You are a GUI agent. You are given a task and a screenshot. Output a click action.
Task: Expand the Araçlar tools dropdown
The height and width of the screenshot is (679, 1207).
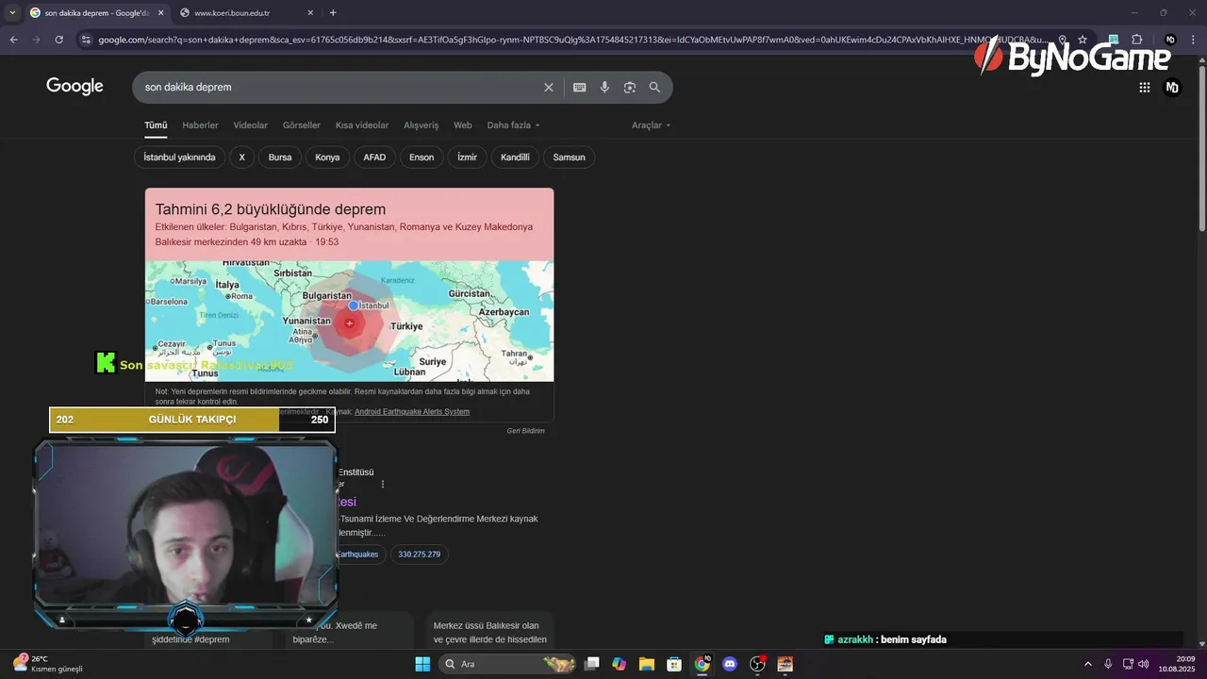[651, 125]
